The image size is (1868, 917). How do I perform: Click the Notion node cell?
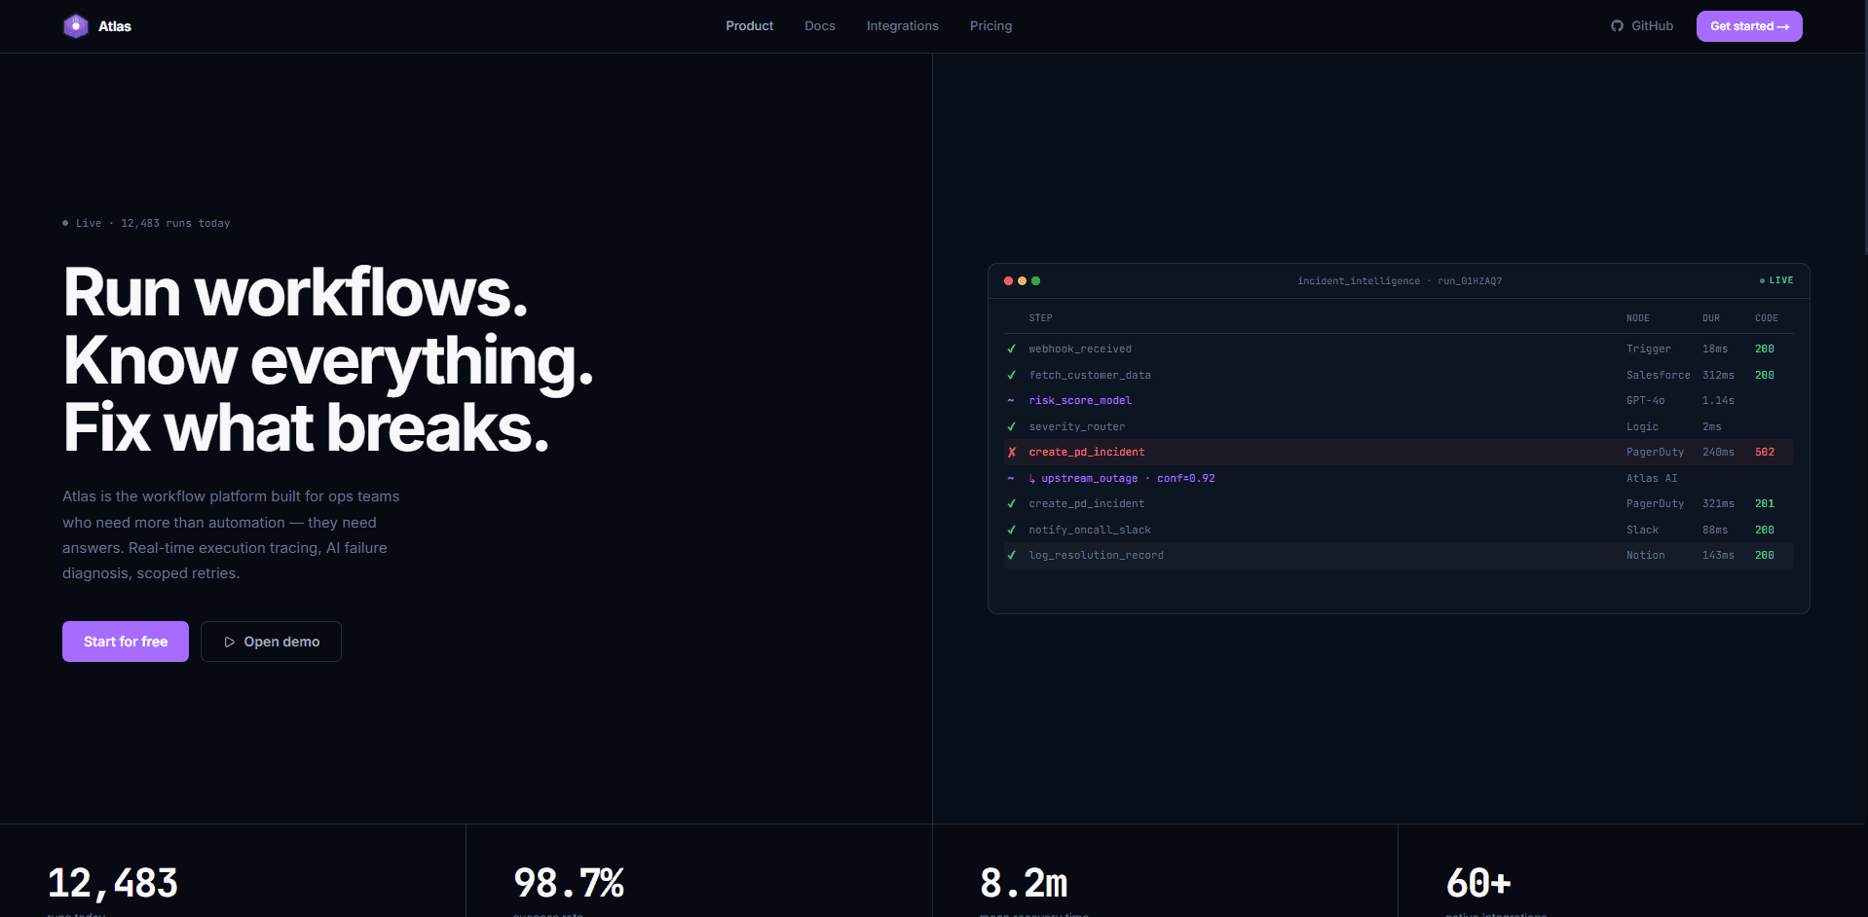(1646, 556)
